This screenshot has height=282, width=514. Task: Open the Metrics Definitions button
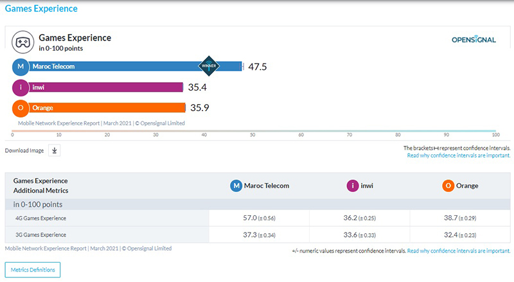[x=33, y=270]
